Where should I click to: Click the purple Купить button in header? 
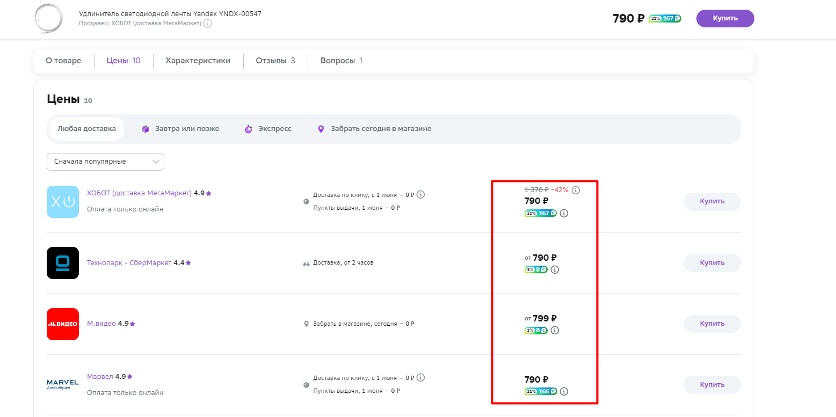pyautogui.click(x=725, y=18)
